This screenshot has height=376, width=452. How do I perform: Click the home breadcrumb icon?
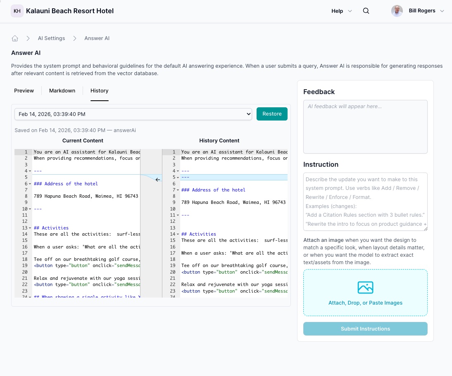click(15, 38)
